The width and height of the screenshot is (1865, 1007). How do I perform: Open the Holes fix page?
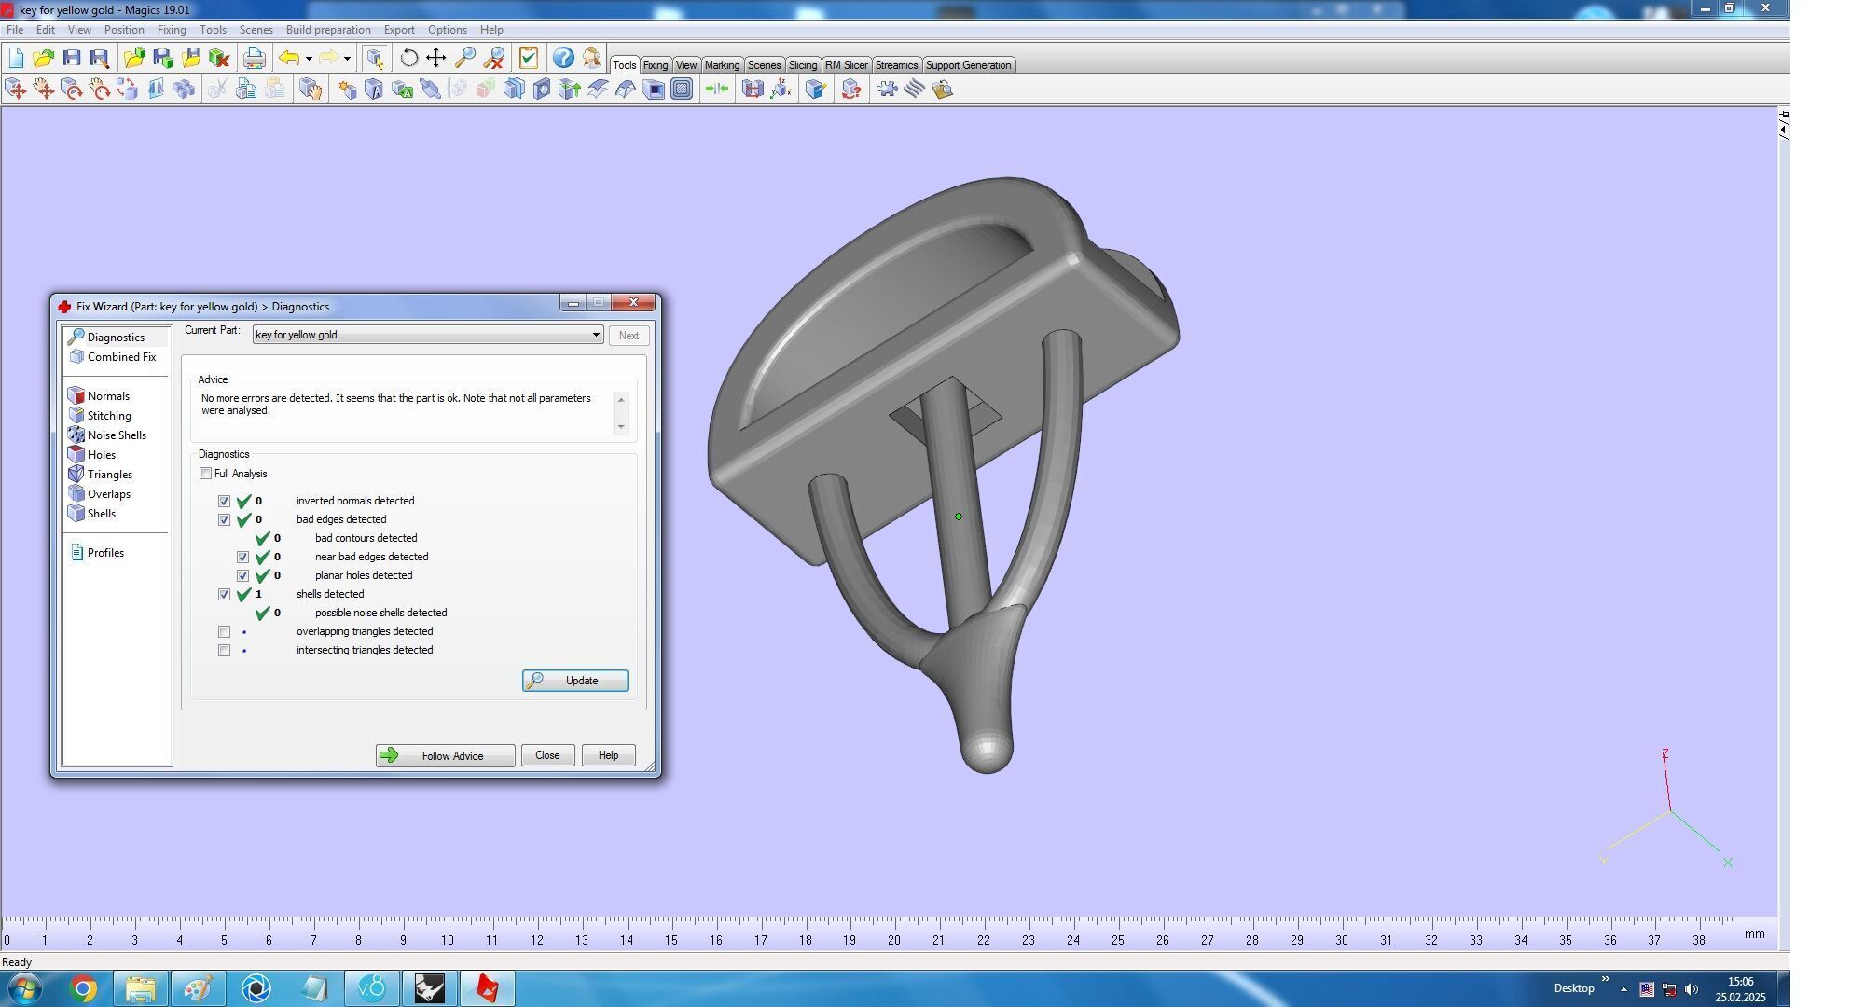point(101,455)
